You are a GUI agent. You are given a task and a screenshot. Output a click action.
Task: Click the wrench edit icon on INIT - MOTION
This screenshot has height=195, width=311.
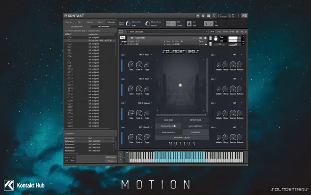123,38
